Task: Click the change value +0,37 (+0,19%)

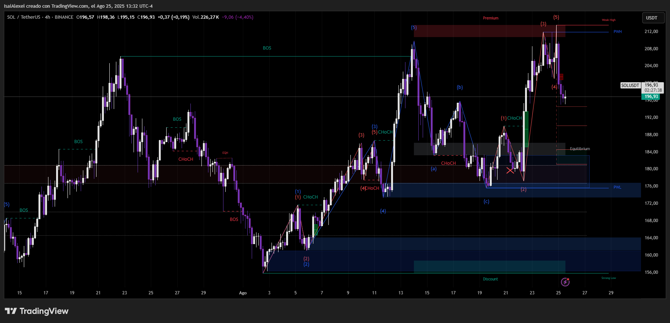Action: (x=174, y=17)
